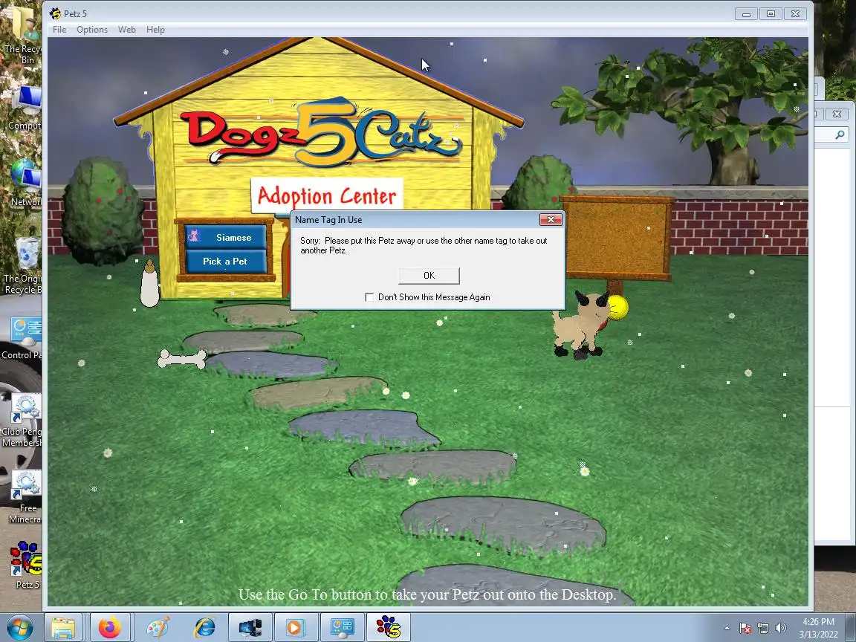The height and width of the screenshot is (642, 856).
Task: Open the computer monitor taskbar item
Action: (250, 628)
